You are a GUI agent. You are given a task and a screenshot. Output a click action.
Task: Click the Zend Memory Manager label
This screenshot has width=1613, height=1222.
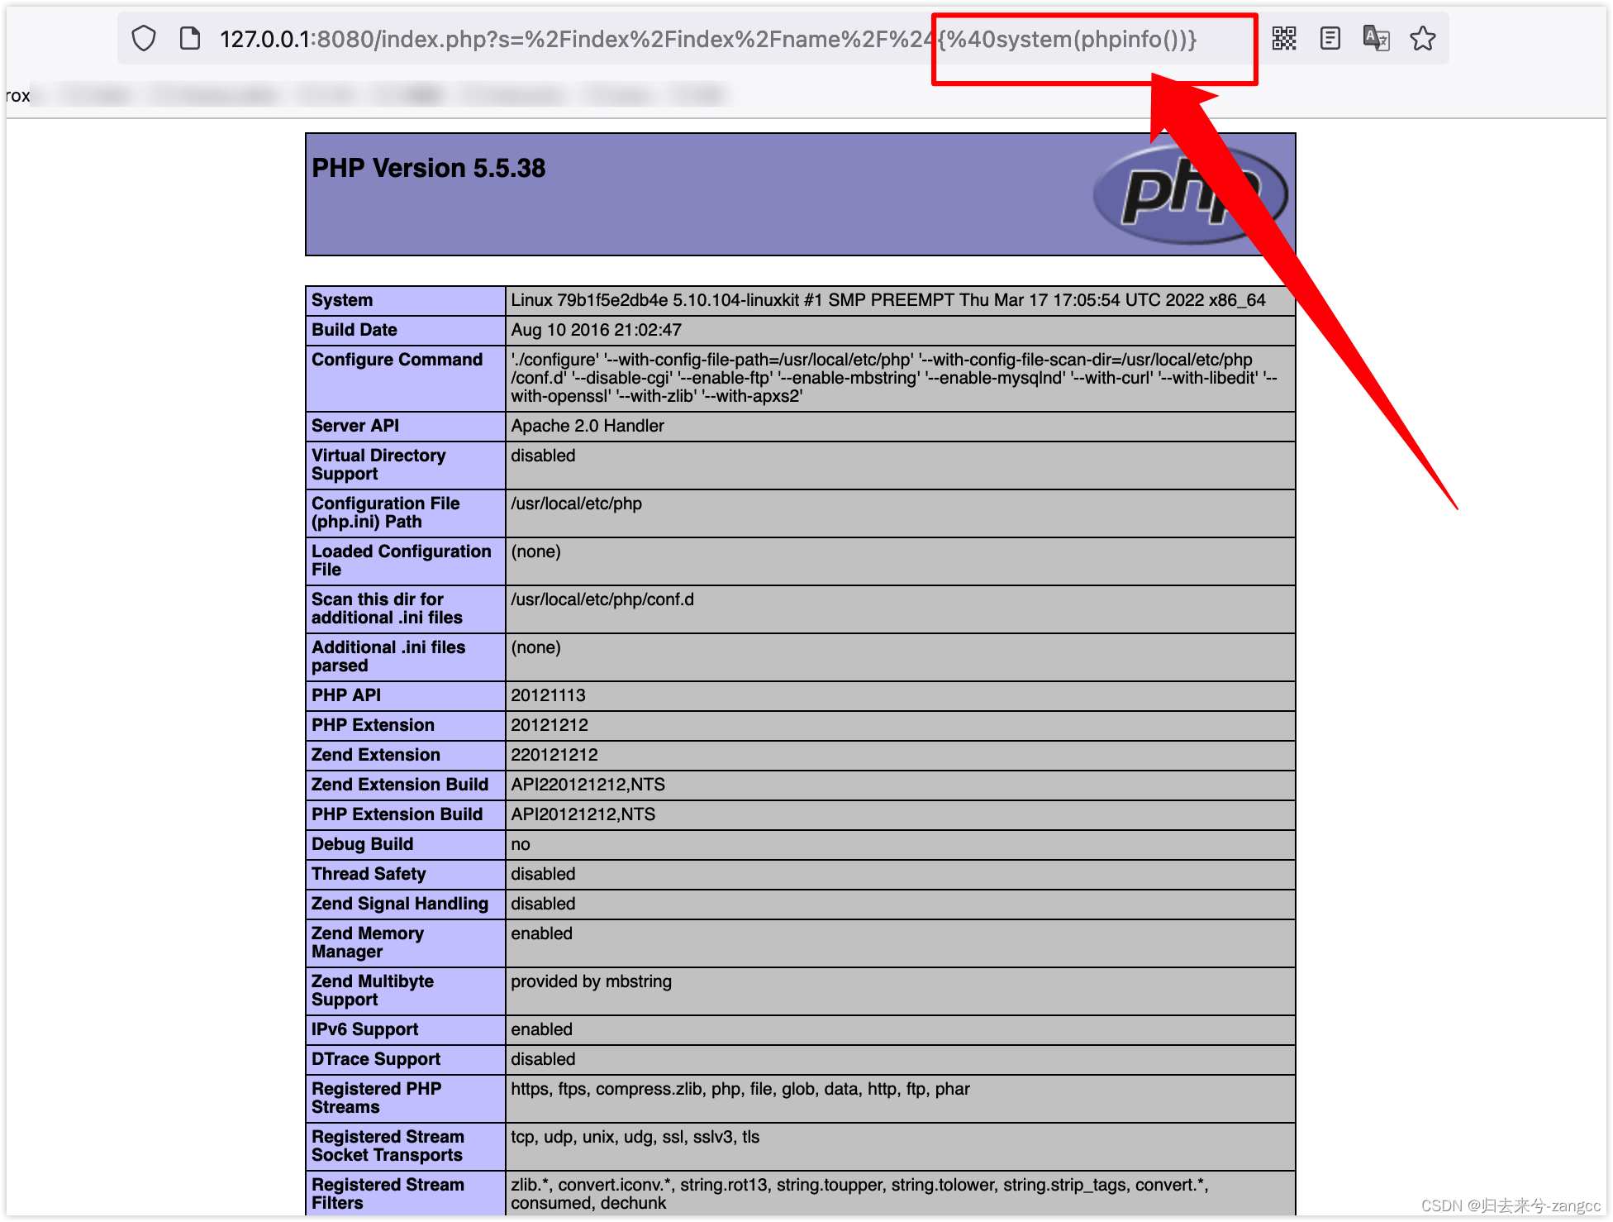(368, 943)
